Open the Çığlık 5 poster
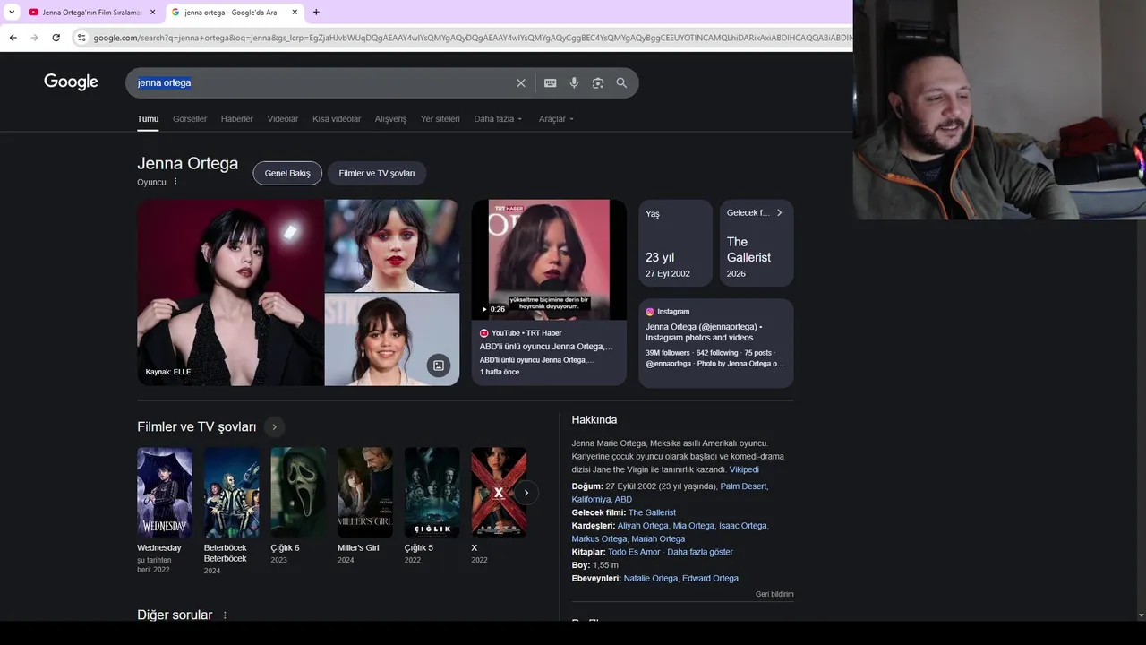The width and height of the screenshot is (1146, 645). [432, 493]
